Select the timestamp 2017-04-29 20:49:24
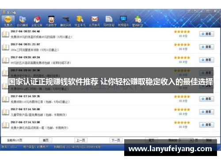The width and height of the screenshot is (221, 160). pyautogui.click(x=25, y=57)
